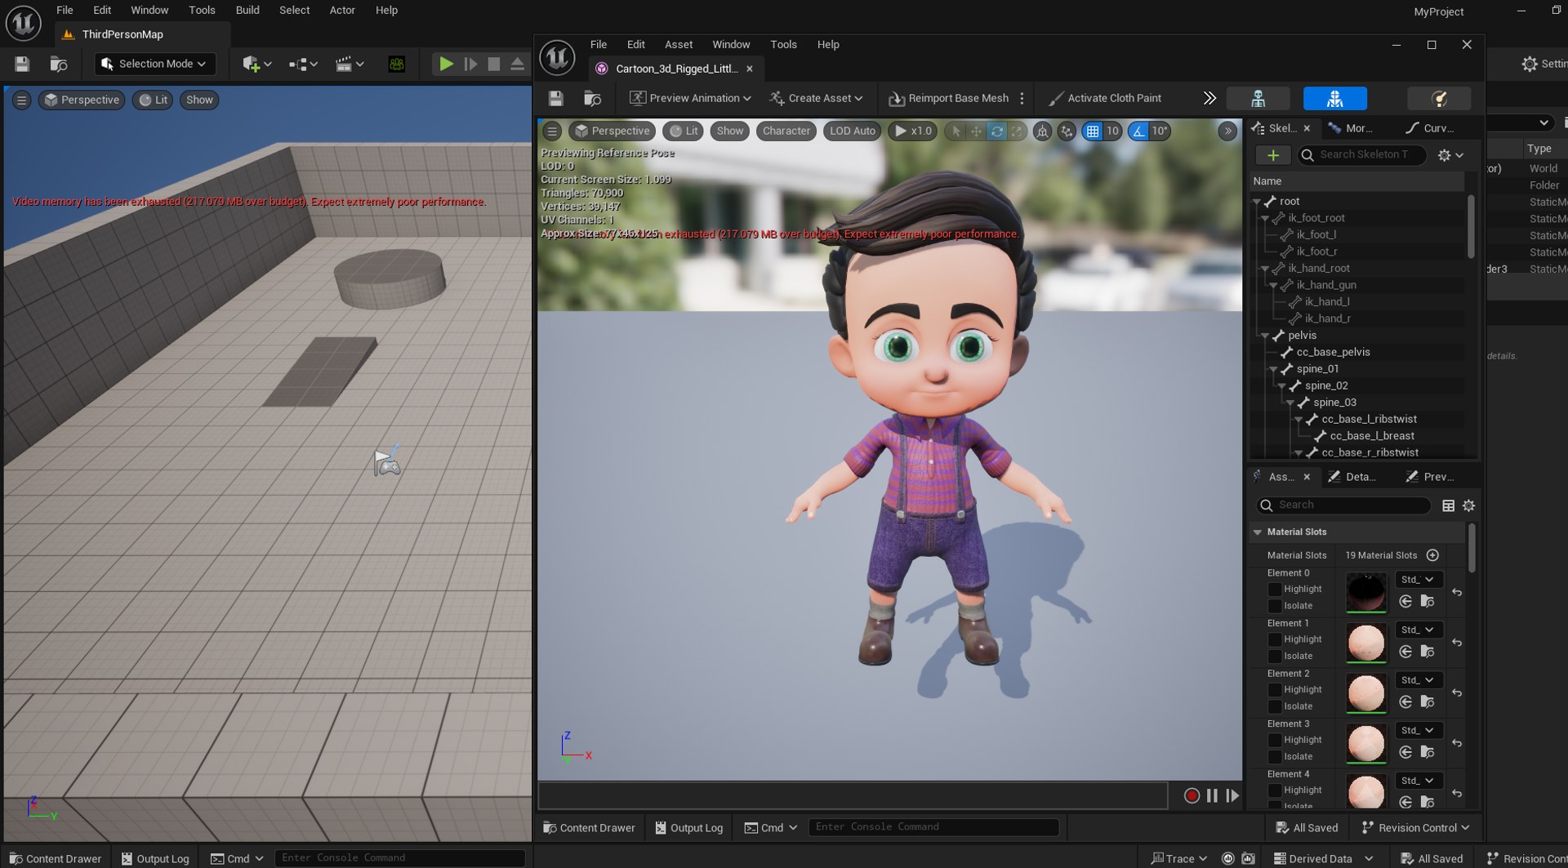The width and height of the screenshot is (1568, 868).
Task: Switch to the Curves tab
Action: pos(1431,128)
